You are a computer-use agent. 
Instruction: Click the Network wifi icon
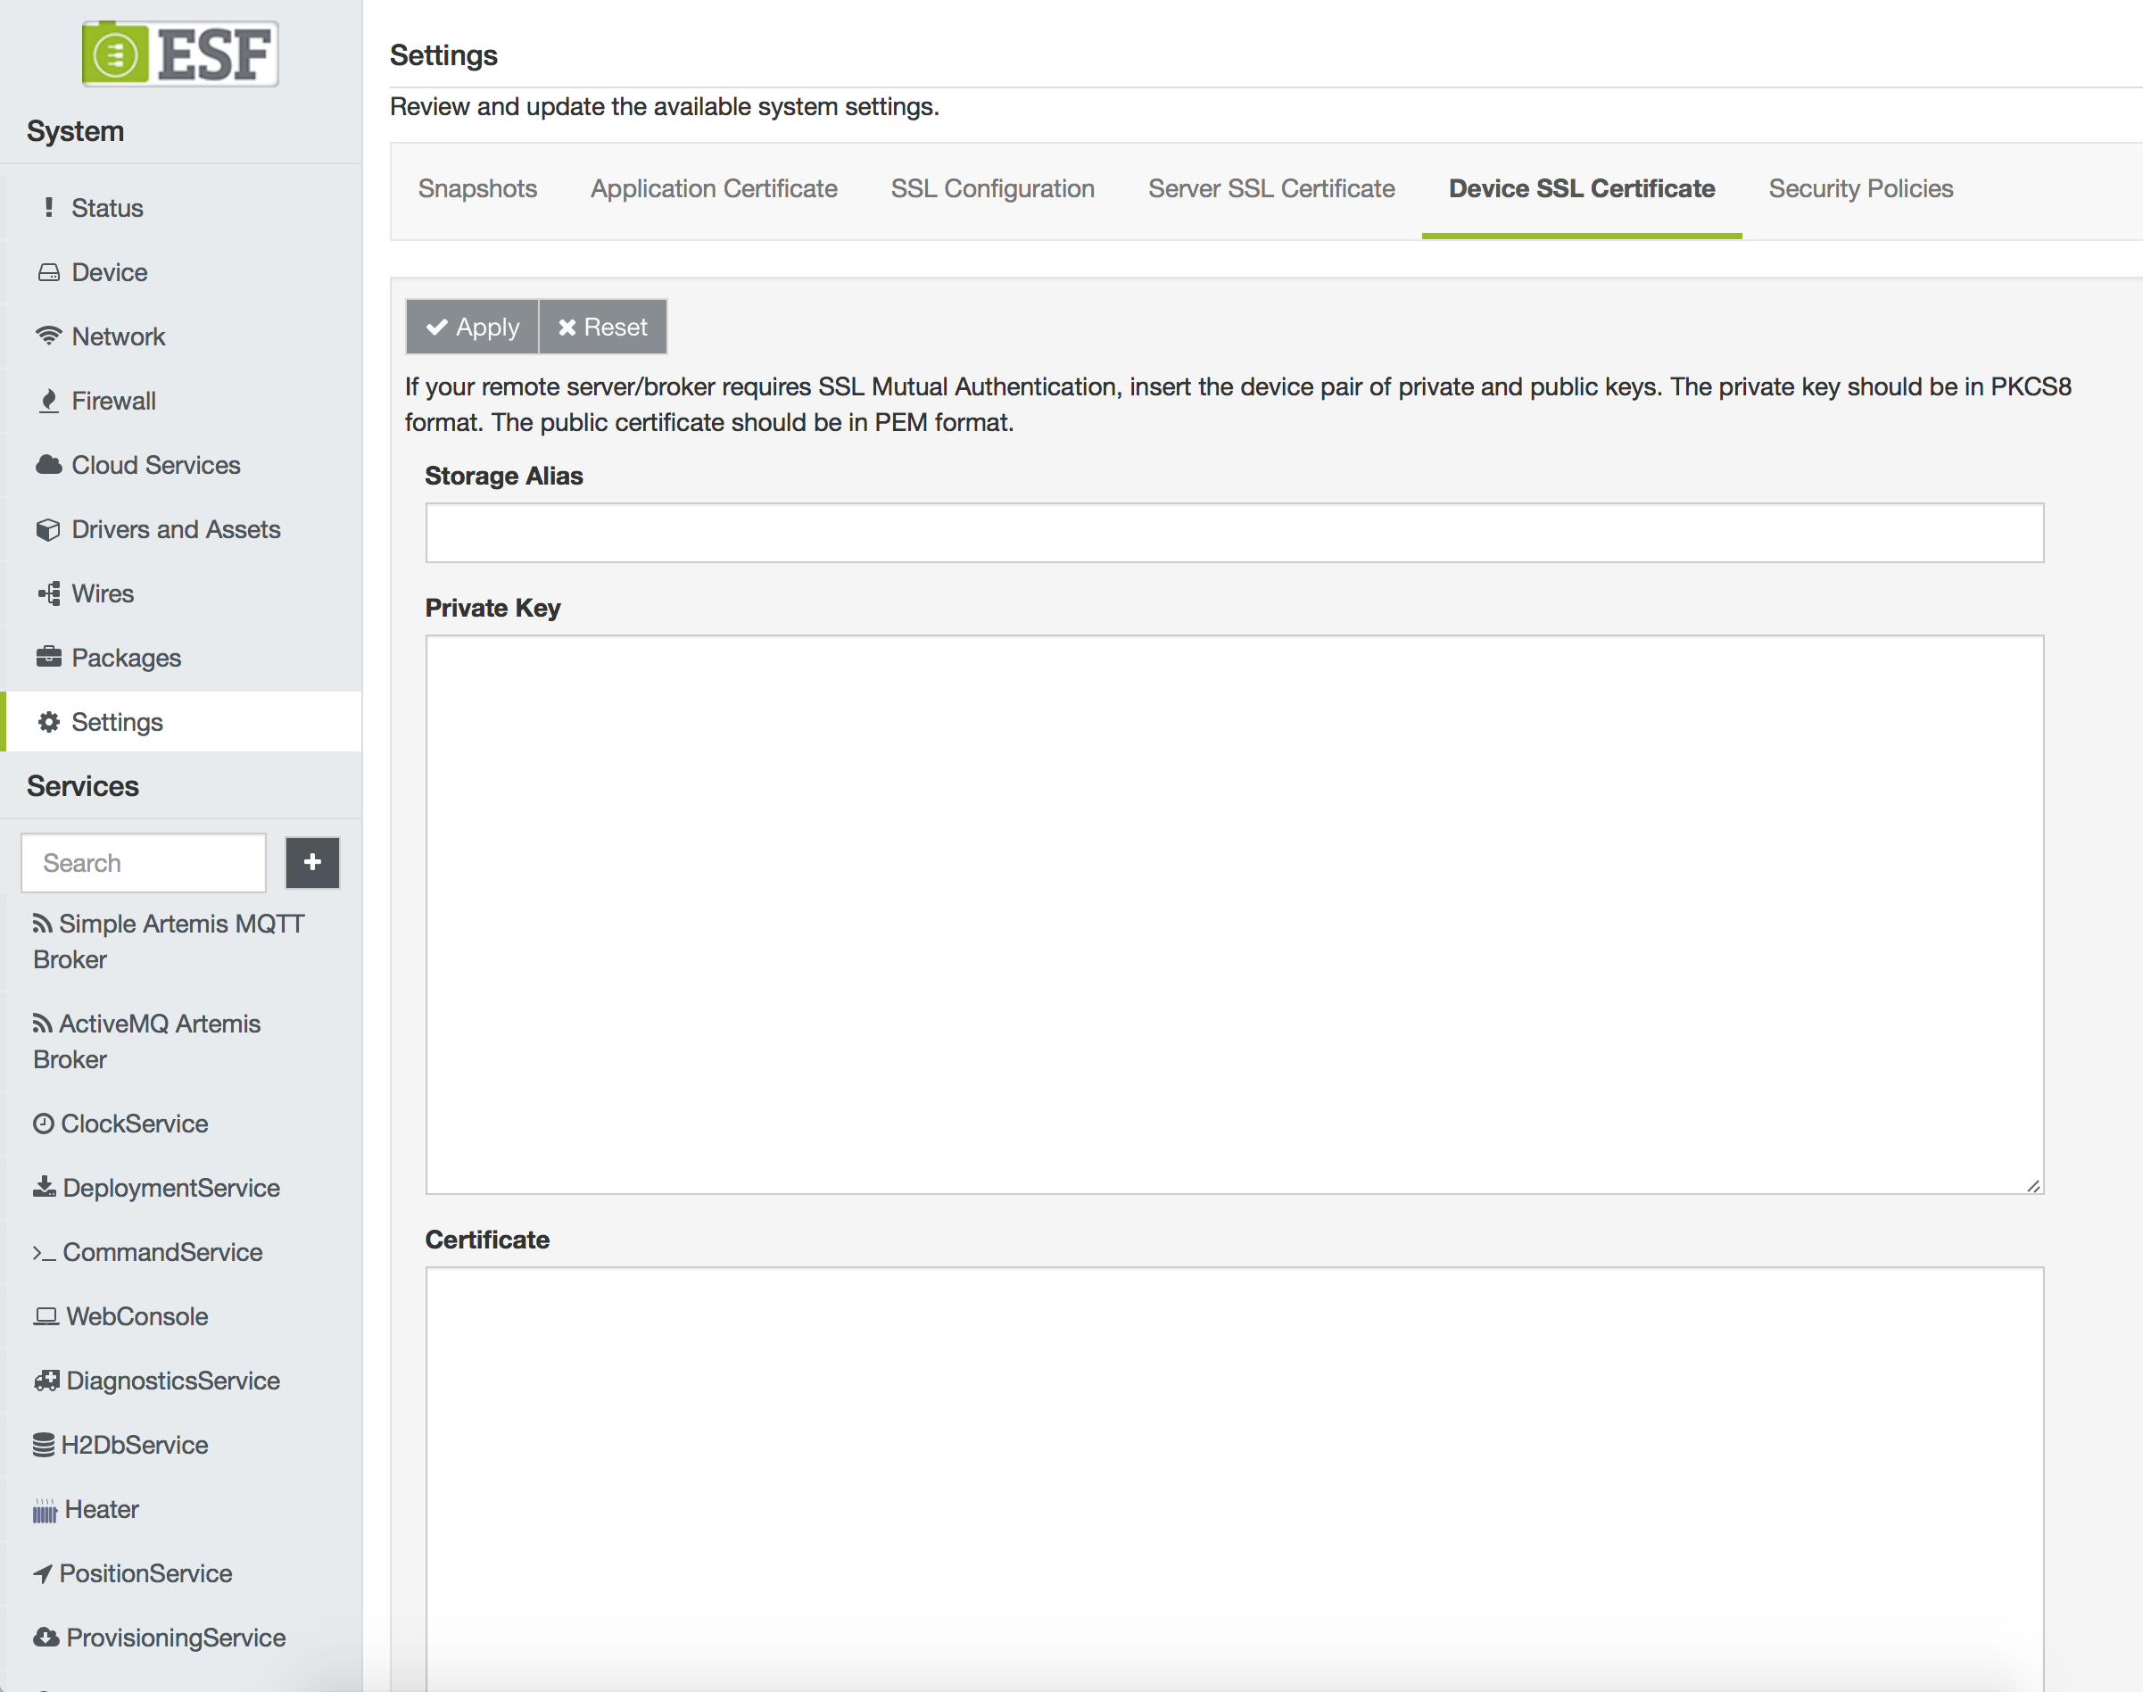(x=48, y=336)
